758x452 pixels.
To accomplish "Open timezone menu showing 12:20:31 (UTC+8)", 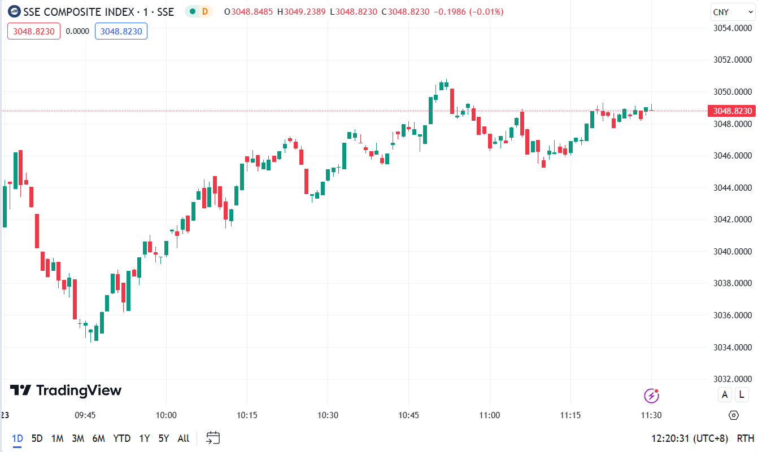I will (690, 438).
